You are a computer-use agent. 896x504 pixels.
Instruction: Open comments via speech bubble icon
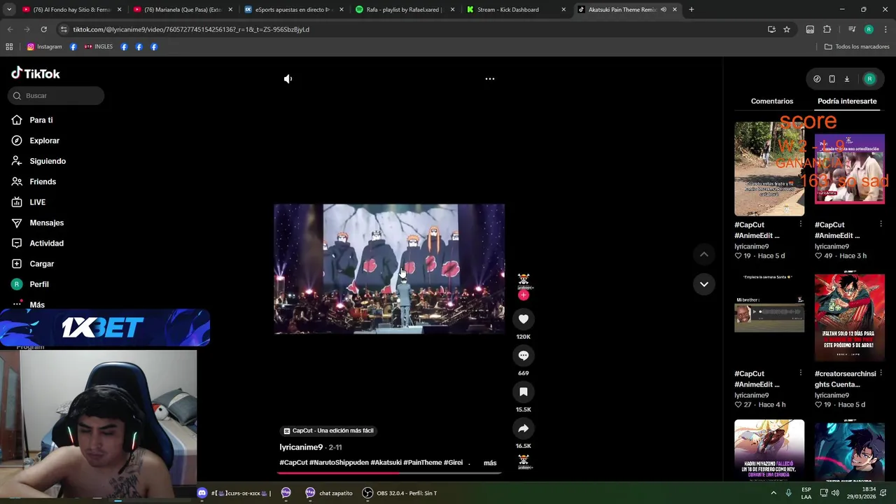pos(523,356)
